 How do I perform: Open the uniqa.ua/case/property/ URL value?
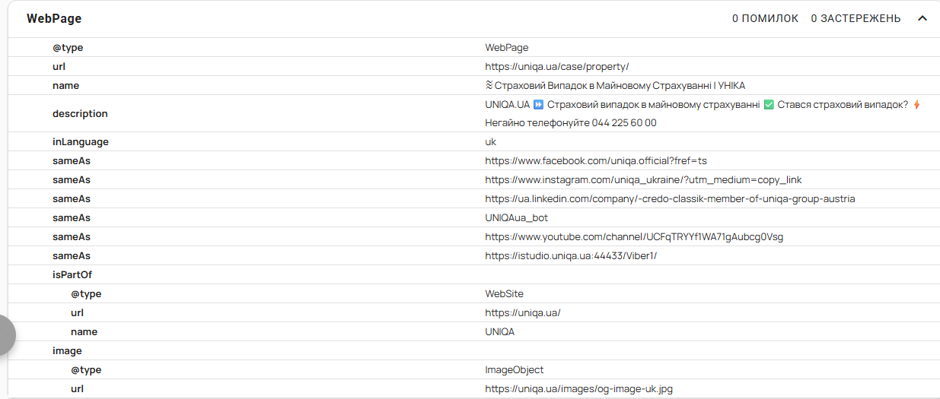coord(556,66)
